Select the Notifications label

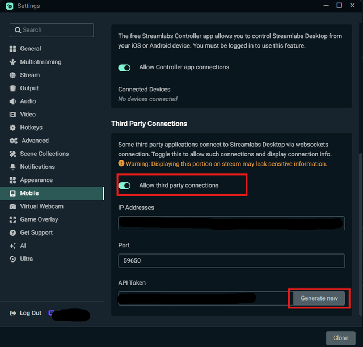coord(37,167)
